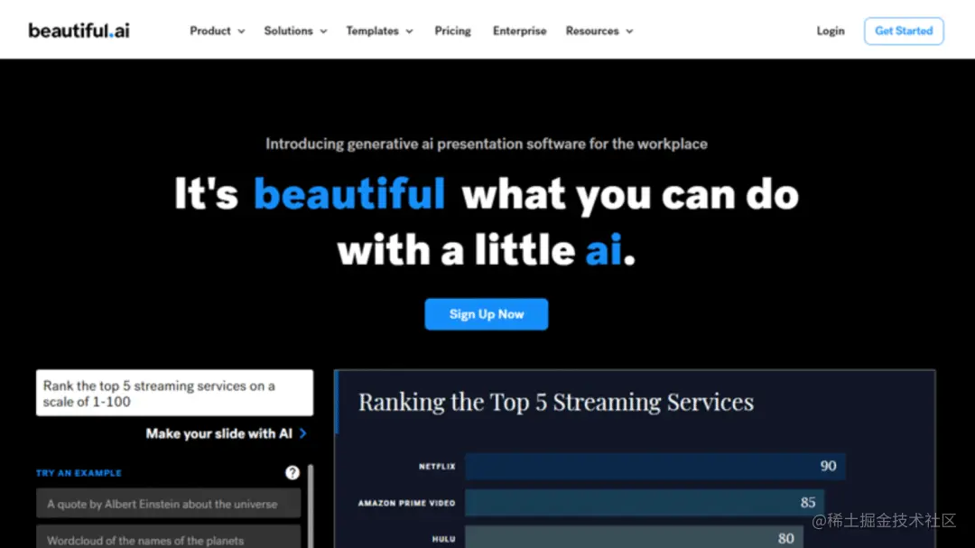Expand the Solutions dropdown menu
Screen dimensions: 975x548
(295, 31)
